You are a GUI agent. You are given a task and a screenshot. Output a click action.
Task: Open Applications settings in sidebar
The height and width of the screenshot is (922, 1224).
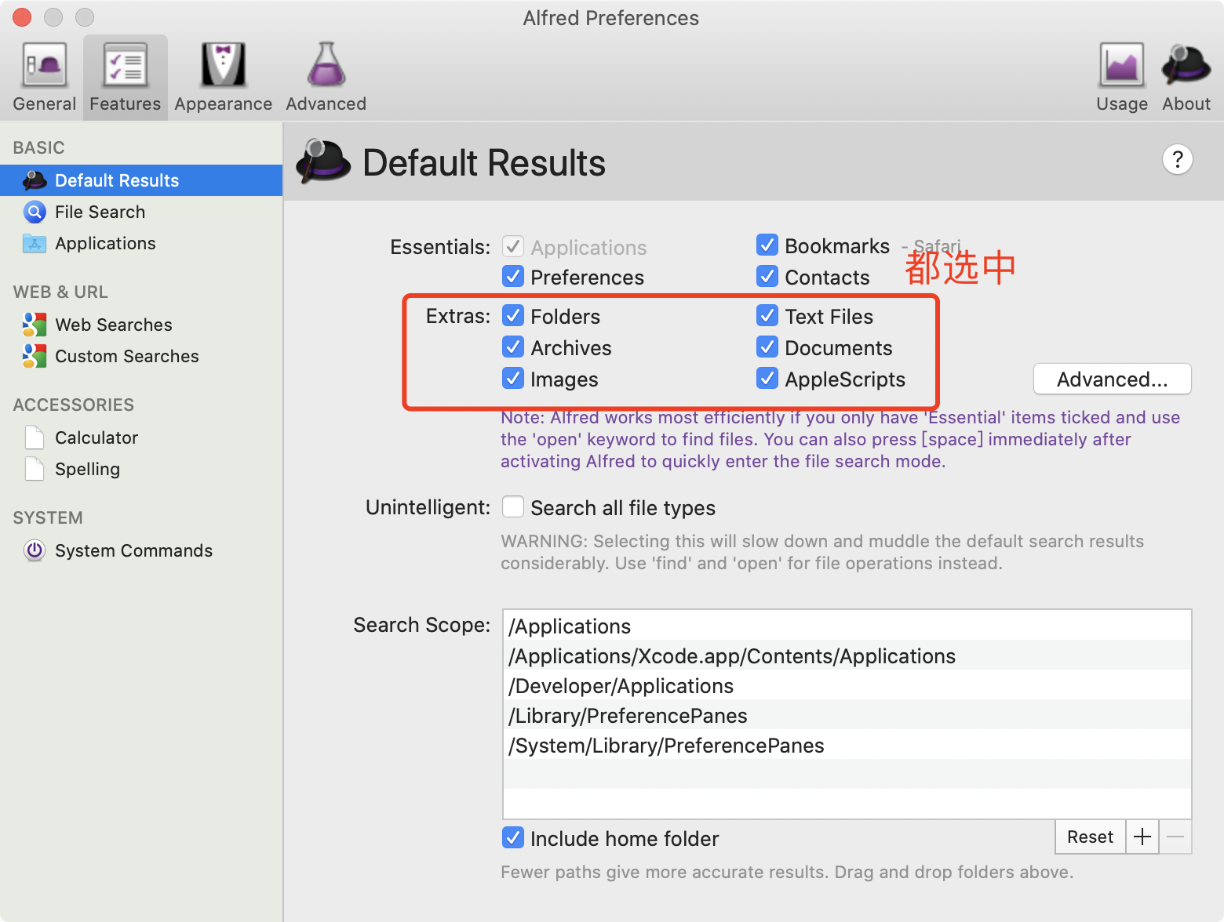pos(141,243)
